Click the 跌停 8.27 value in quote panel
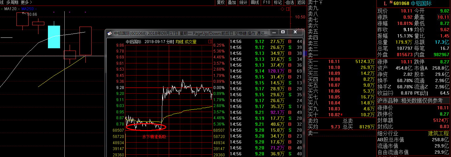The image size is (451, 157). pos(444,61)
